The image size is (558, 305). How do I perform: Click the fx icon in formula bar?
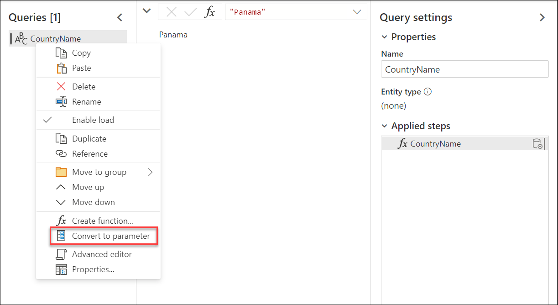209,12
